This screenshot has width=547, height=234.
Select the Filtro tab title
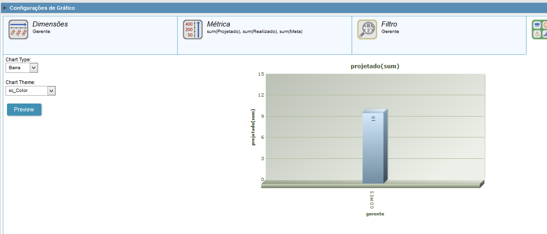click(389, 24)
